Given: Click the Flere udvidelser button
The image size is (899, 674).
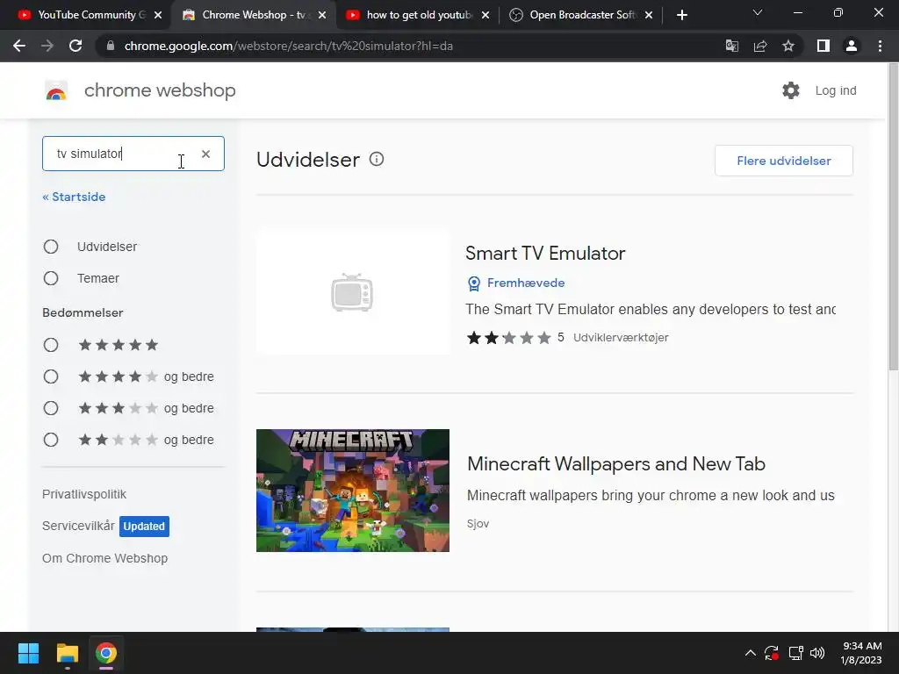Looking at the screenshot, I should pyautogui.click(x=784, y=161).
